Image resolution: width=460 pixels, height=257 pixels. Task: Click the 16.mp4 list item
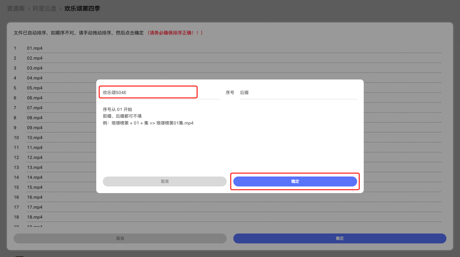point(35,197)
